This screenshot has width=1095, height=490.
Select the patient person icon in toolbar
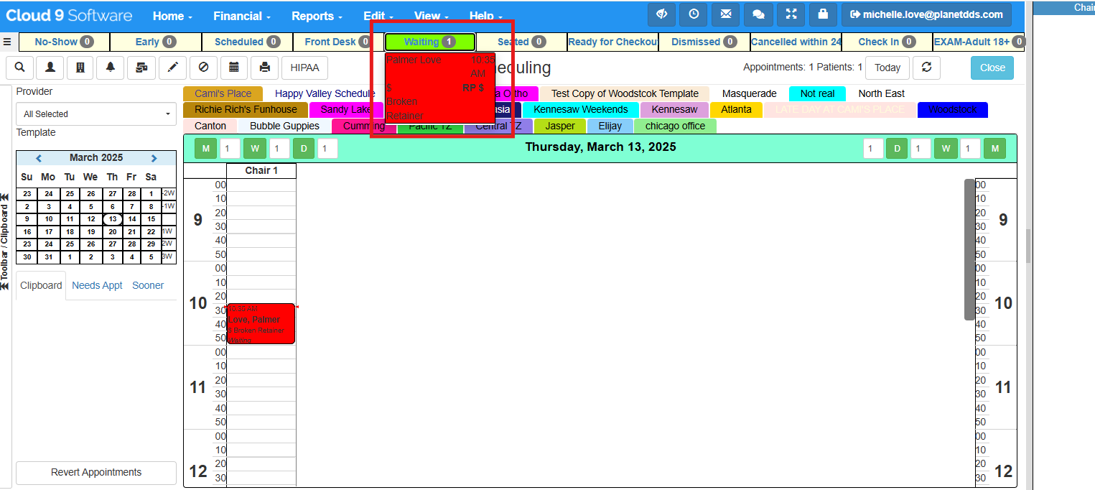tap(49, 68)
